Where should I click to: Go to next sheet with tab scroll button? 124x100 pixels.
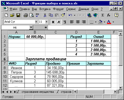tap(11, 92)
